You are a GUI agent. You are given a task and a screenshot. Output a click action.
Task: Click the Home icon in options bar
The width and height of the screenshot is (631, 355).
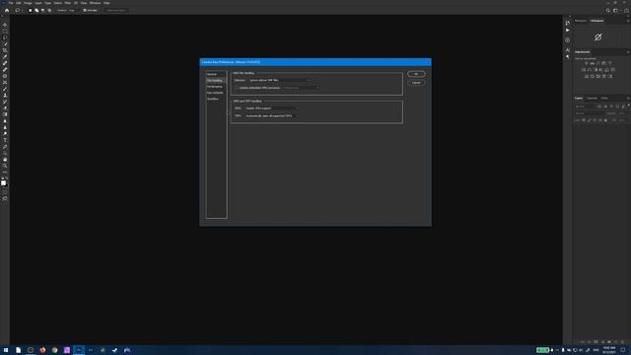[7, 11]
